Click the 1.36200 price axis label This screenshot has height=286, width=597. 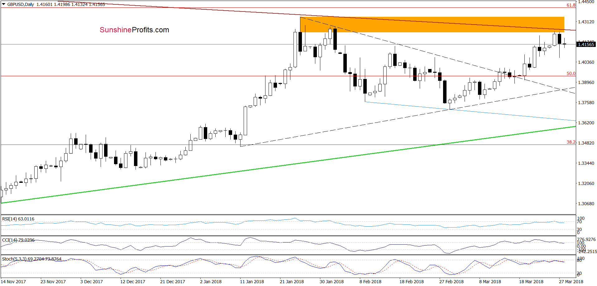click(586, 123)
